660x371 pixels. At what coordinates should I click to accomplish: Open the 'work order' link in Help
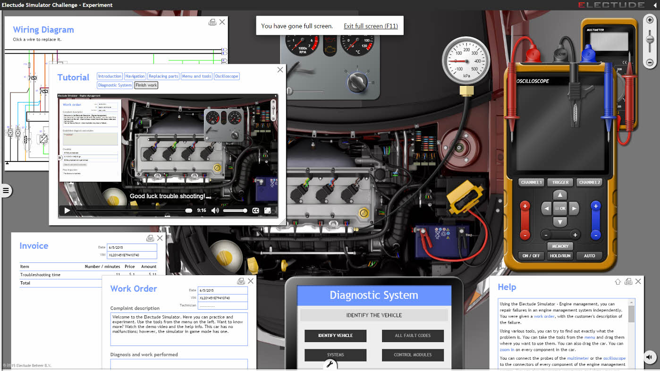(545, 316)
